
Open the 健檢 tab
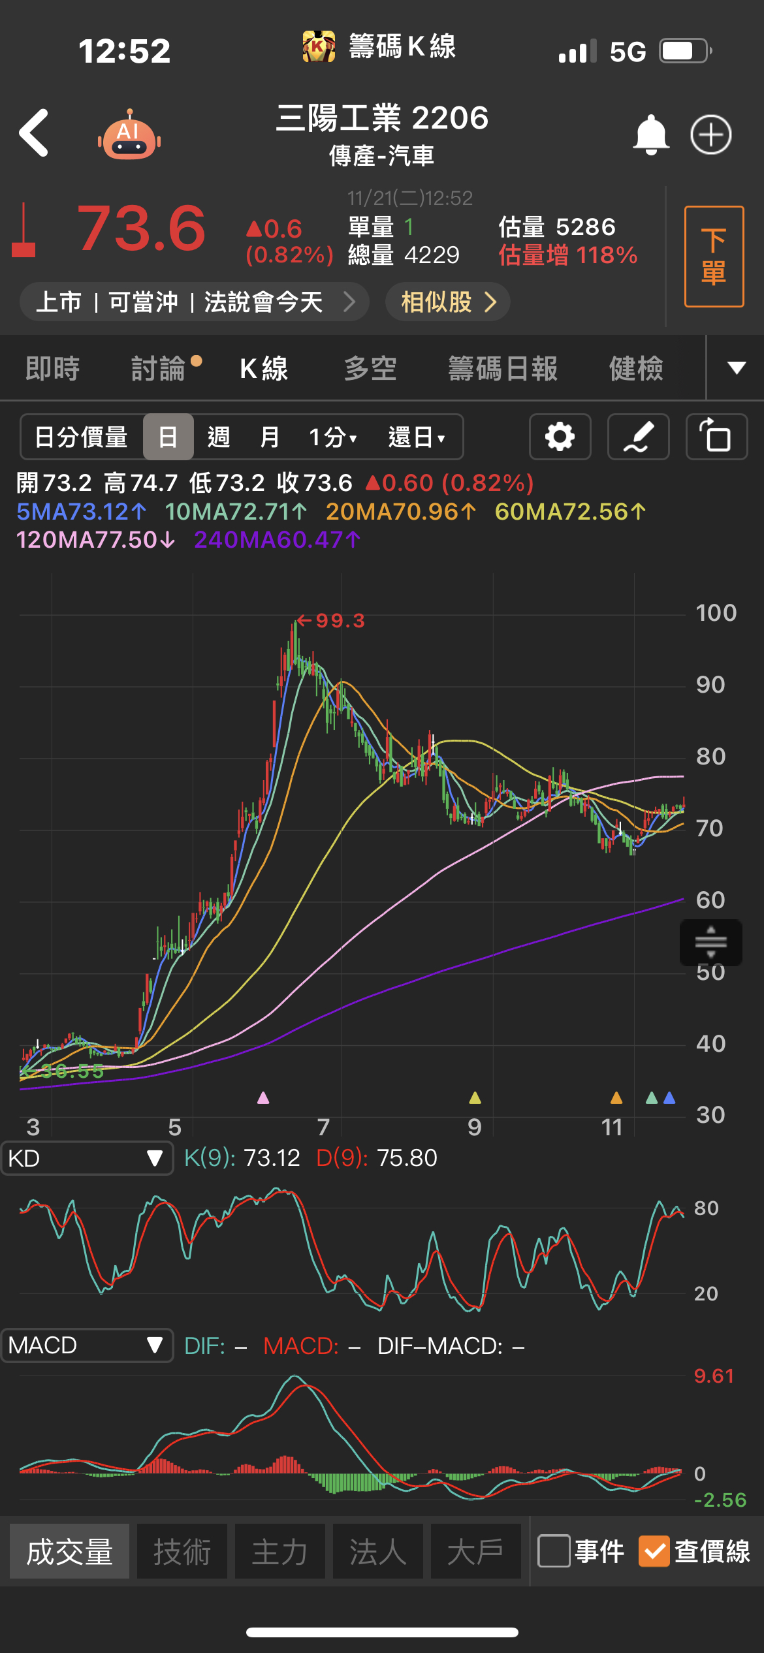(x=636, y=368)
